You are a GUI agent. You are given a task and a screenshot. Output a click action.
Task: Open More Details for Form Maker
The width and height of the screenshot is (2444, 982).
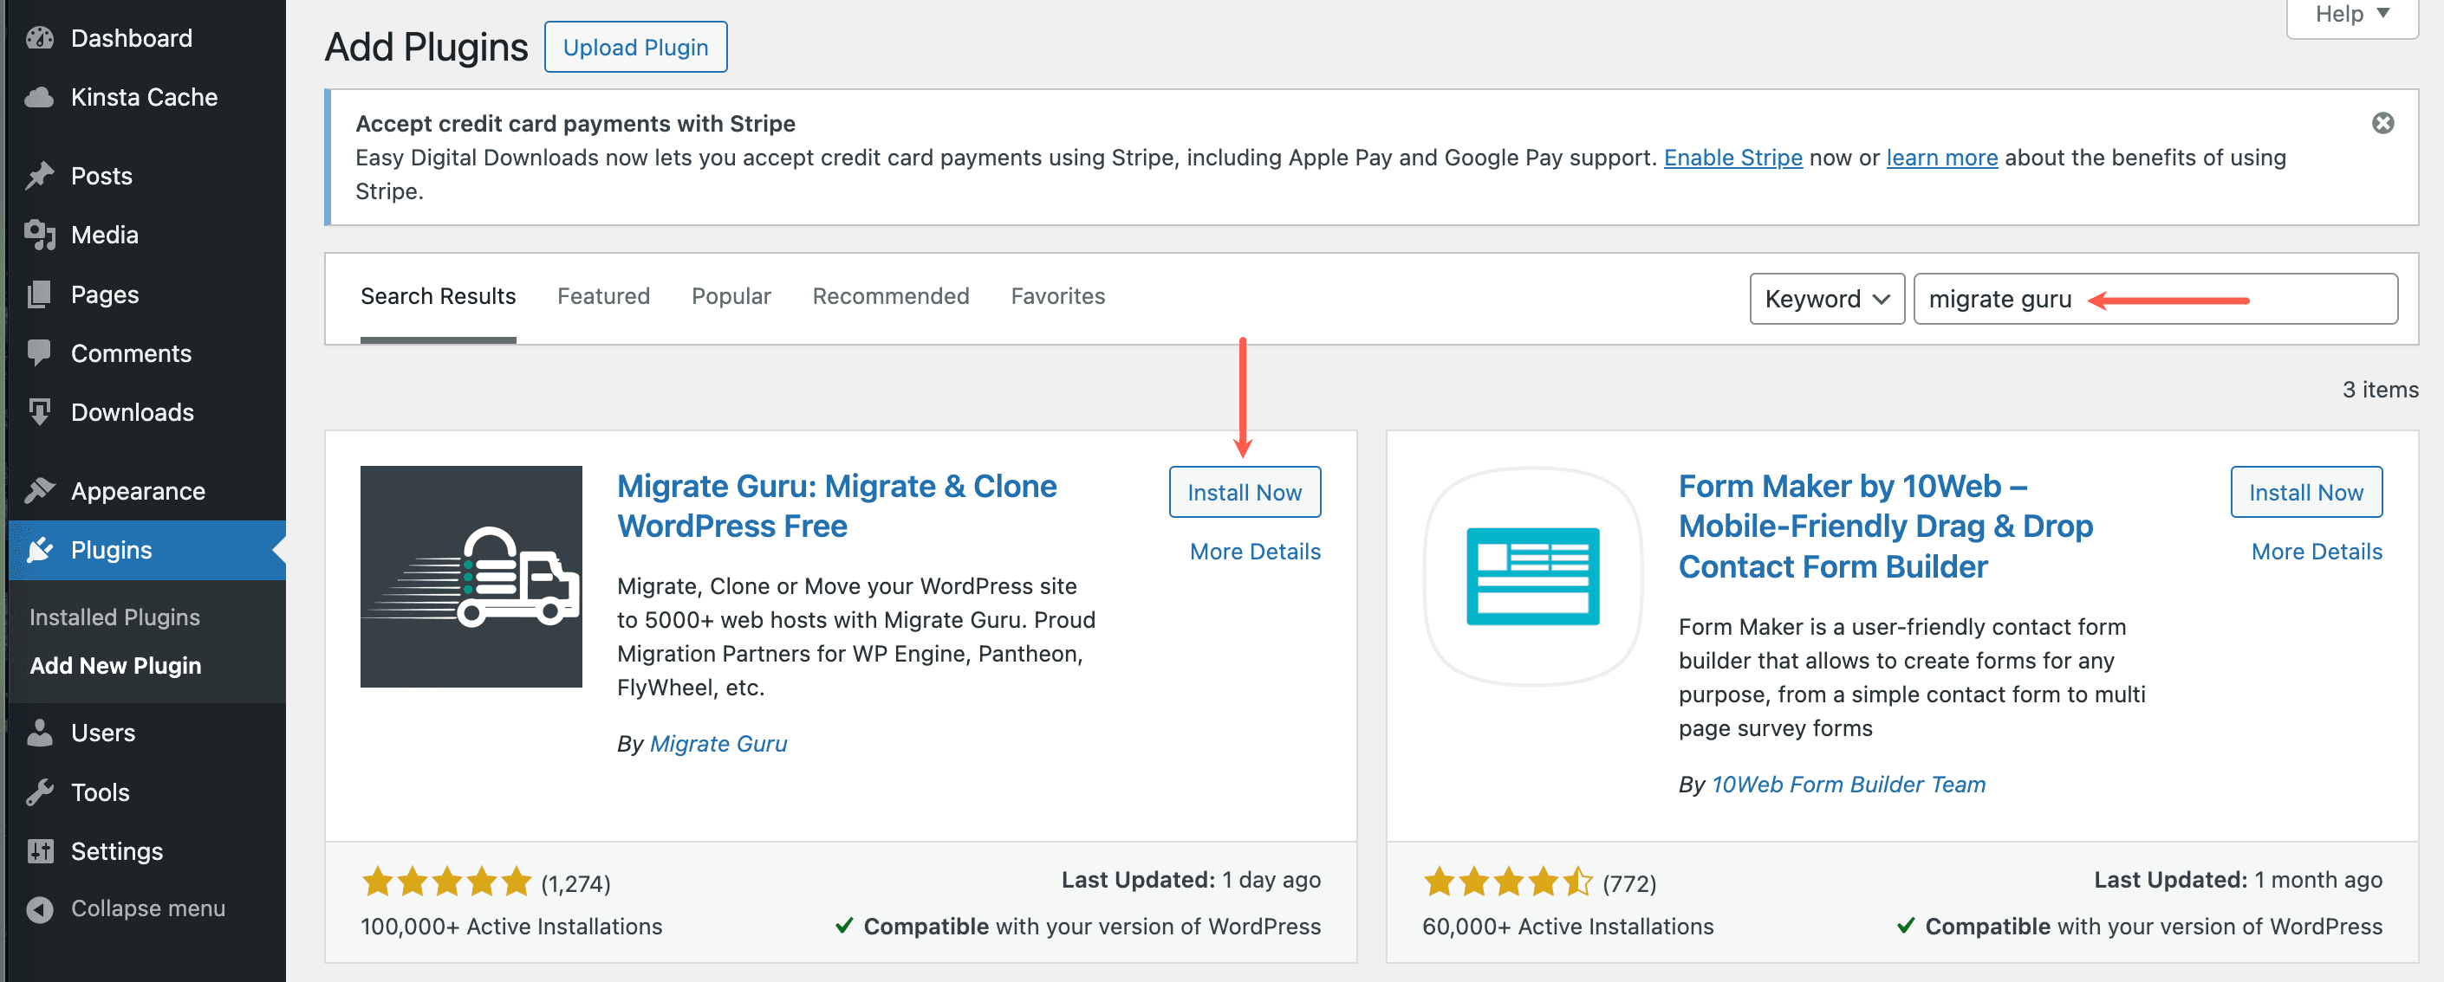(x=2316, y=551)
